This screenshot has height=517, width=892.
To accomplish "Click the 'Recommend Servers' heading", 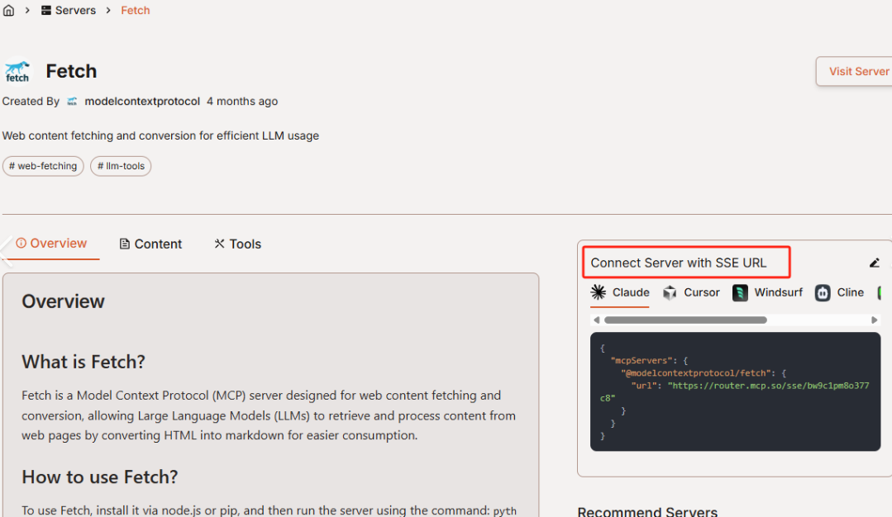I will click(x=647, y=511).
